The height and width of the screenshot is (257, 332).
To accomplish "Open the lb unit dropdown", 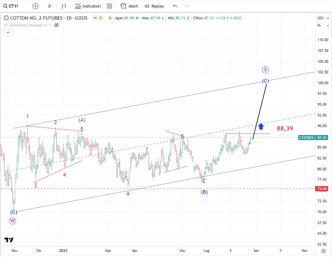I will 323,25.
